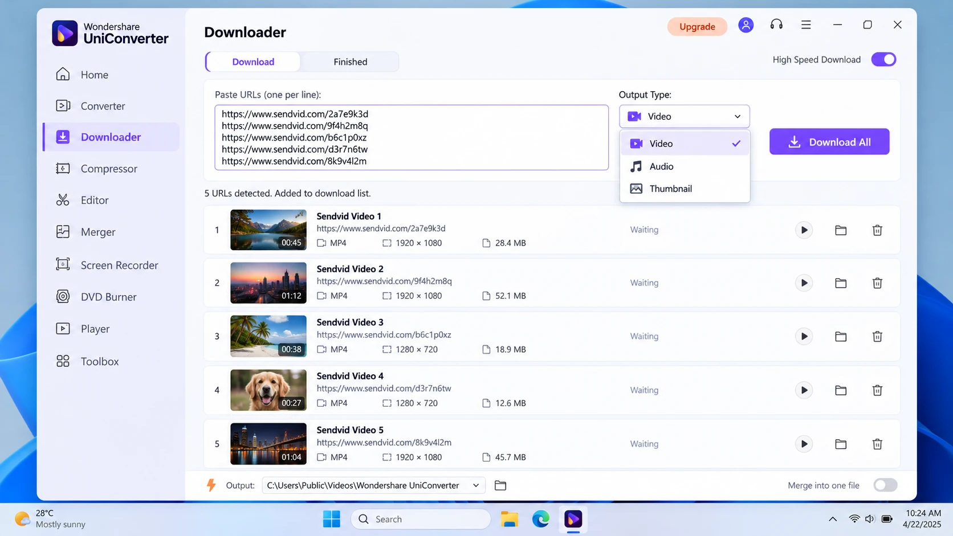
Task: Collapse the Output Type Video dropdown
Action: click(684, 116)
